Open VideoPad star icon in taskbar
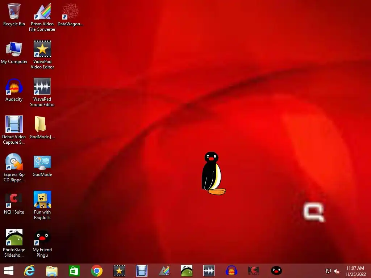Screen dimensions: 371x278 [119, 271]
